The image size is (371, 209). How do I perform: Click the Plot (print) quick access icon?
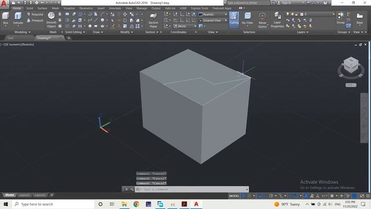(37, 3)
